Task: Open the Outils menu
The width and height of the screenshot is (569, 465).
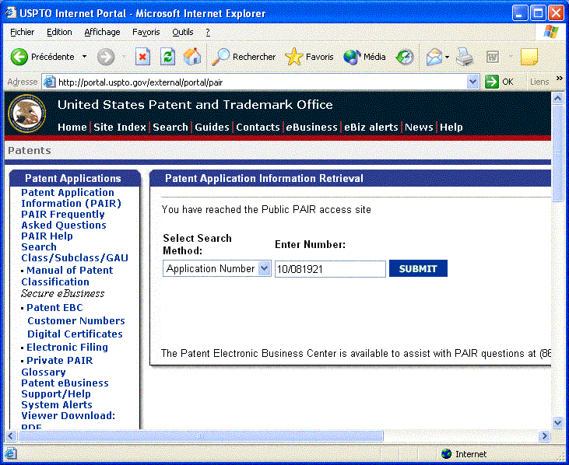Action: coord(182,32)
